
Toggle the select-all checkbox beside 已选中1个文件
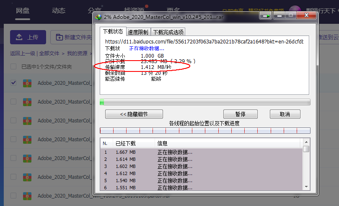tap(13, 66)
